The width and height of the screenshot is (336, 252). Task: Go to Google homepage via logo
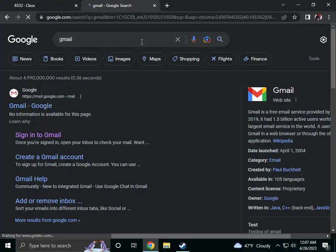pos(23,40)
